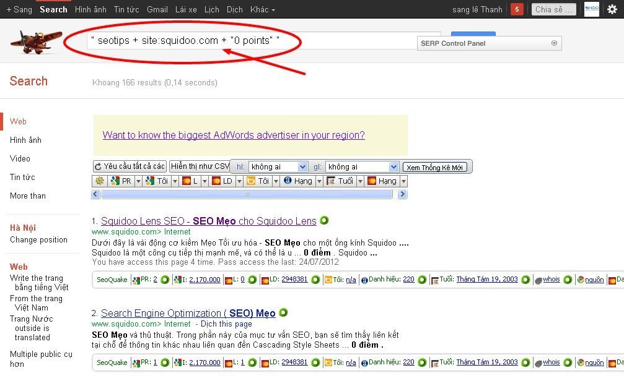Open 'Lái xe' in the top bar

[x=186, y=9]
